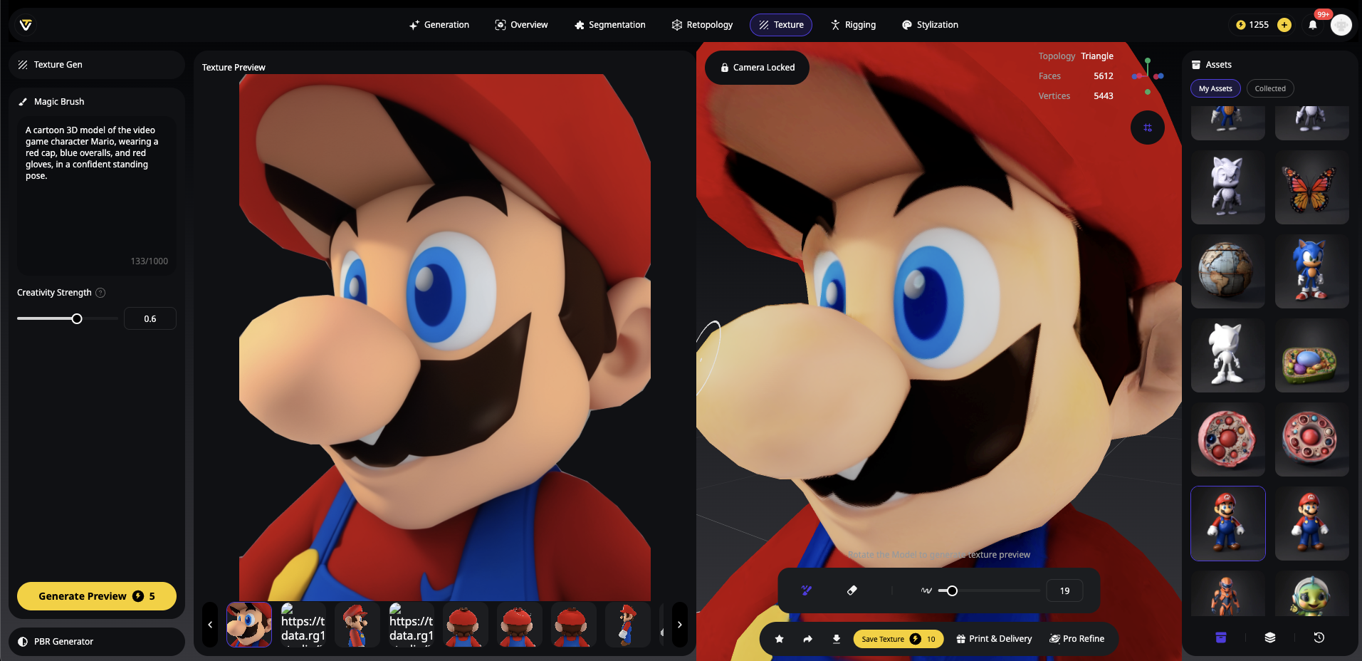Open the white wolf figure asset
This screenshot has height=661, width=1362.
[x=1228, y=187]
